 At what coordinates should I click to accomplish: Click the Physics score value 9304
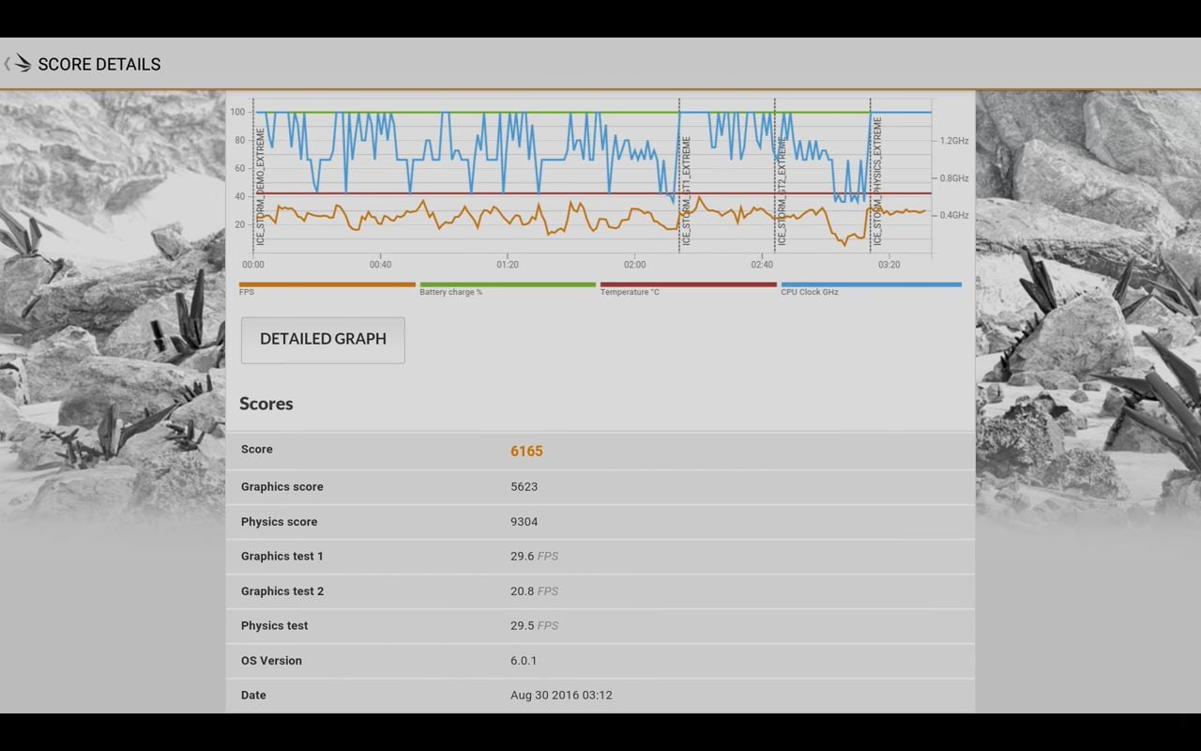[x=524, y=521]
